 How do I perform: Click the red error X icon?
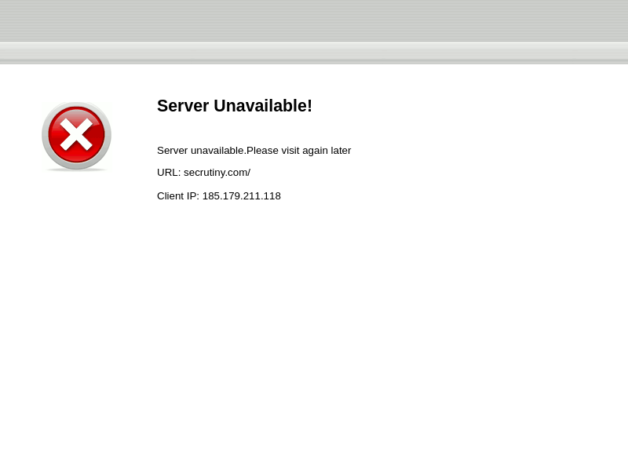click(x=76, y=135)
